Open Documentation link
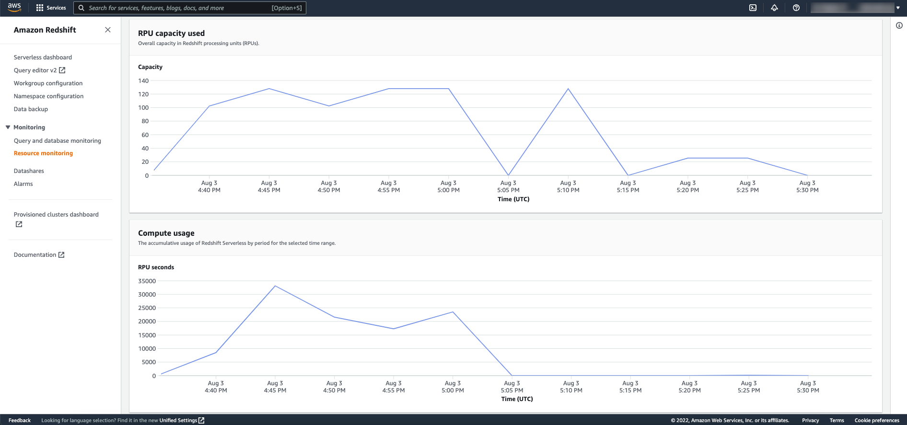 (x=35, y=254)
